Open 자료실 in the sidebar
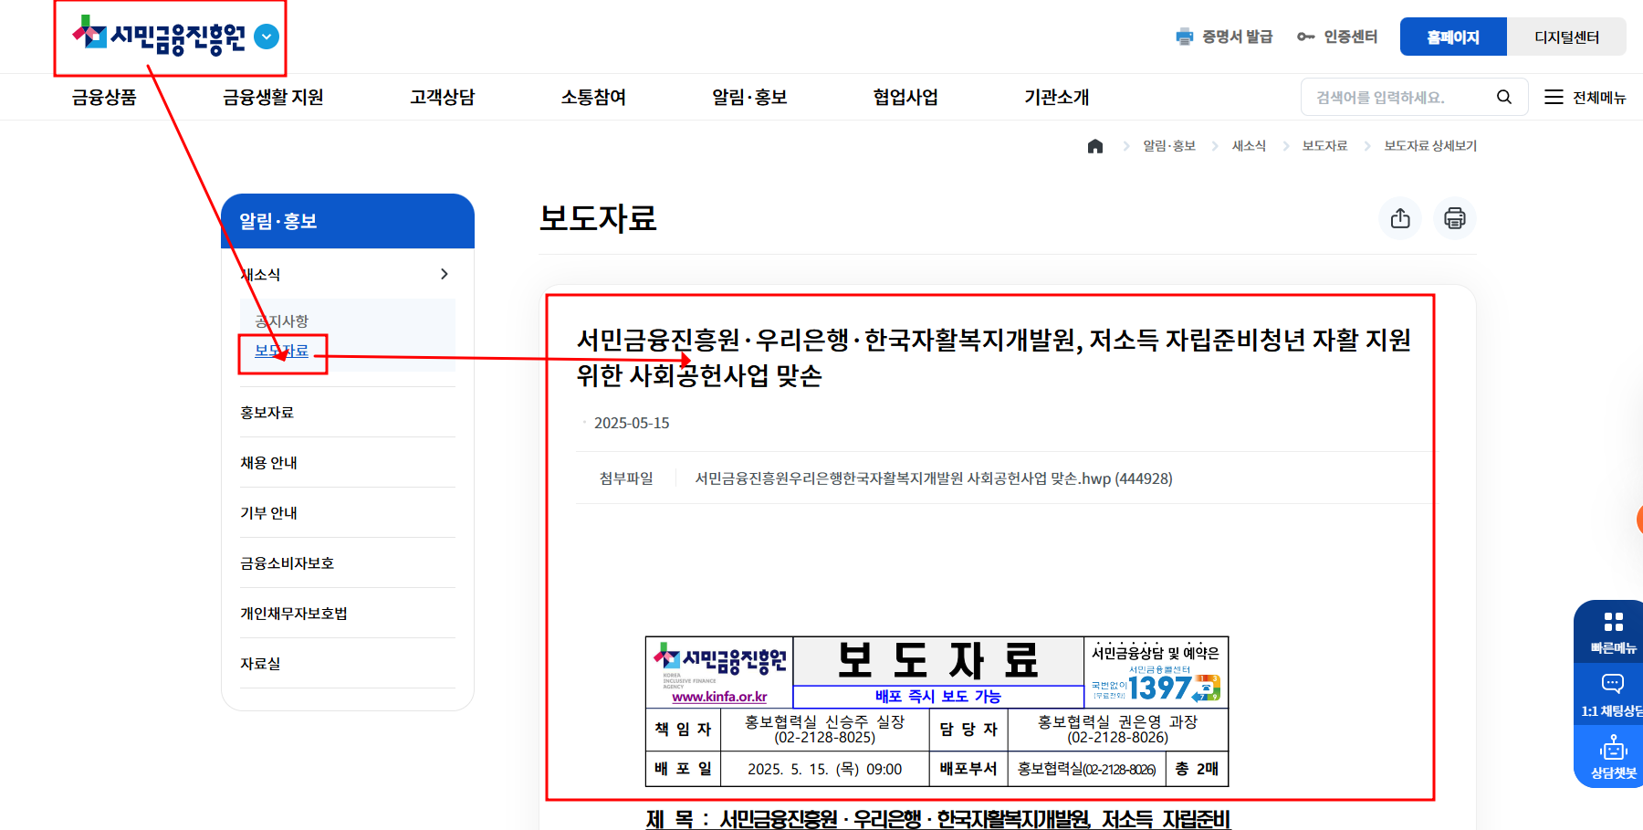The width and height of the screenshot is (1643, 830). [x=260, y=664]
